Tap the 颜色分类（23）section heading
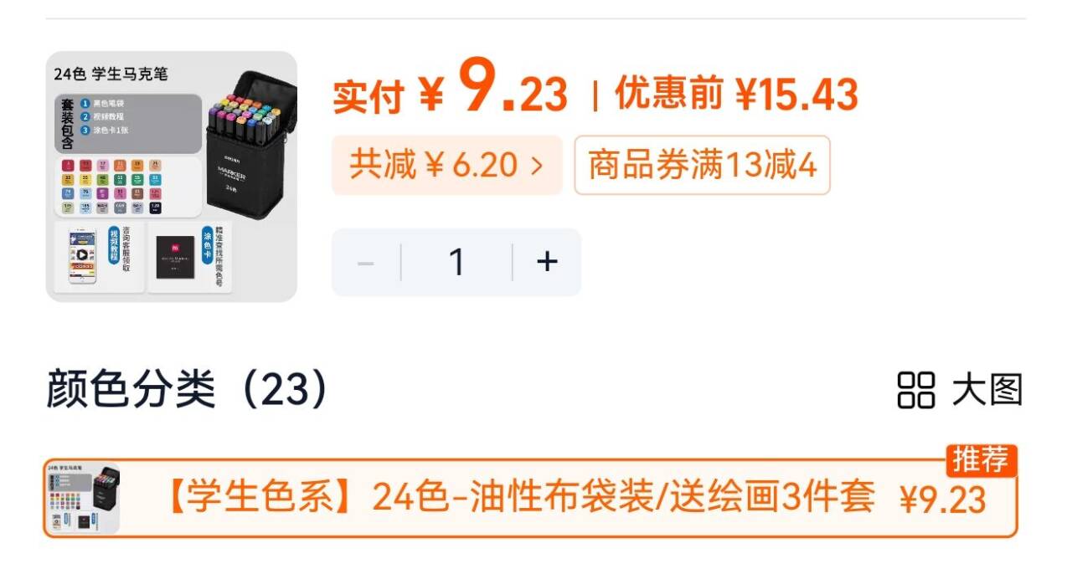 coord(188,389)
